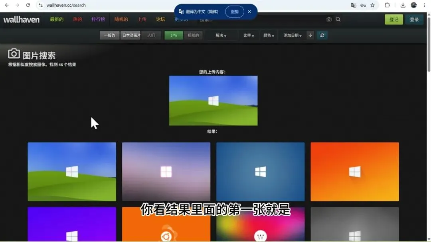The width and height of the screenshot is (431, 242).
Task: Open 排行榜 nav tab
Action: point(98,19)
